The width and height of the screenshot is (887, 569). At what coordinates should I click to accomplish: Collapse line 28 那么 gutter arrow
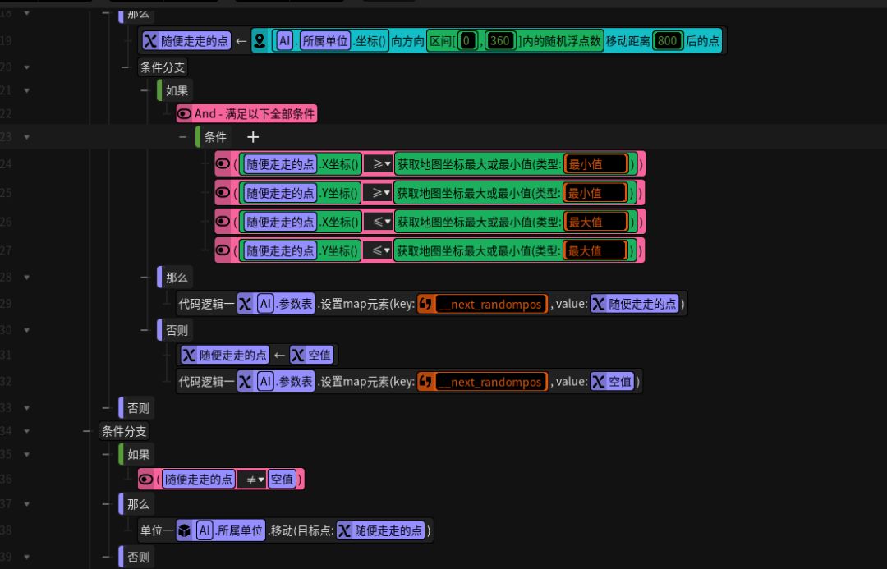[x=26, y=278]
